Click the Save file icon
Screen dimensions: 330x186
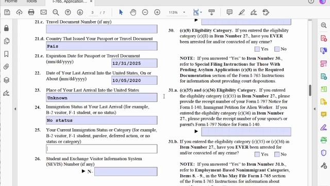click(x=7, y=12)
